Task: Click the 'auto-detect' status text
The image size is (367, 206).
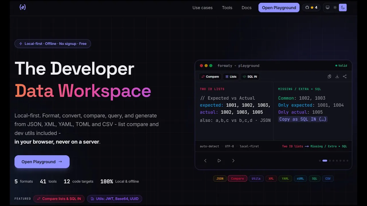Action: click(x=209, y=146)
